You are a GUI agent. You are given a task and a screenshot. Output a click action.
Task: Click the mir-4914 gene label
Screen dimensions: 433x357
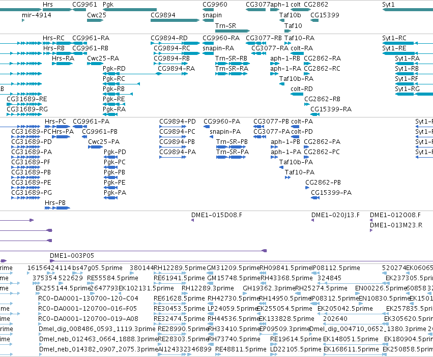pos(37,15)
